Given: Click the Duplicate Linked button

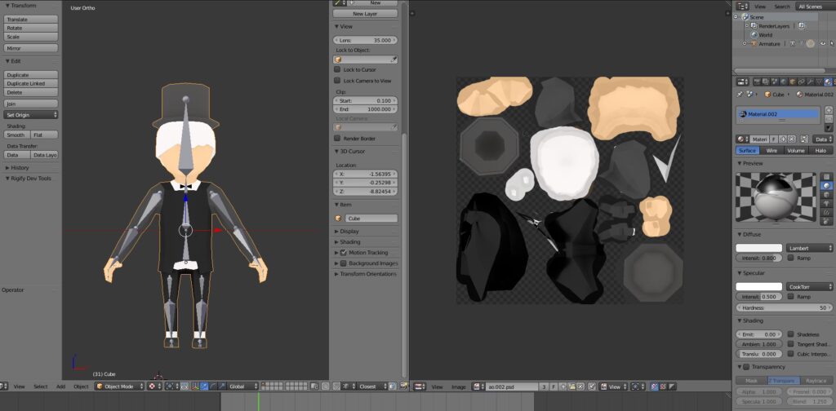Looking at the screenshot, I should (x=31, y=83).
